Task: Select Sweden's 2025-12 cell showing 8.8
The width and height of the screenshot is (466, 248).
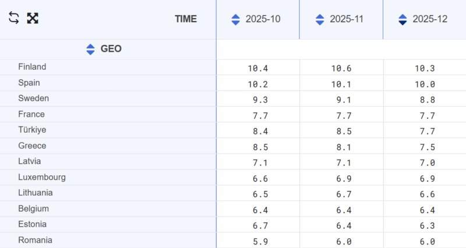Action: pos(425,100)
